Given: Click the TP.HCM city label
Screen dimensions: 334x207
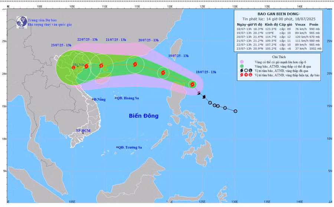Looking at the screenshot, I should tap(83, 131).
